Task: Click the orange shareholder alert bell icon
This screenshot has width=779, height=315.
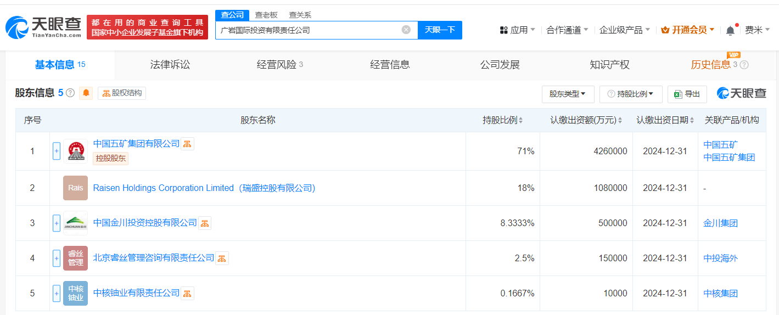Action: click(x=86, y=93)
